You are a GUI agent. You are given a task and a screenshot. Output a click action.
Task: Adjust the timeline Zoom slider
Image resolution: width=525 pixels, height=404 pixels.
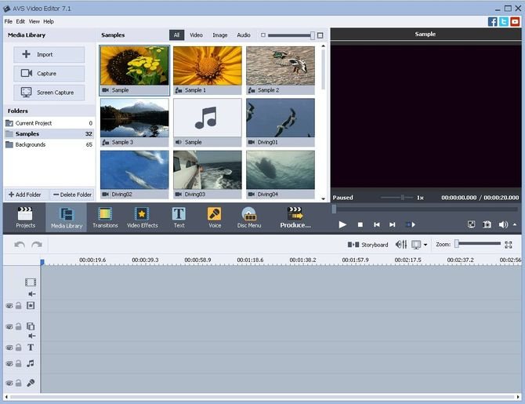pos(478,244)
